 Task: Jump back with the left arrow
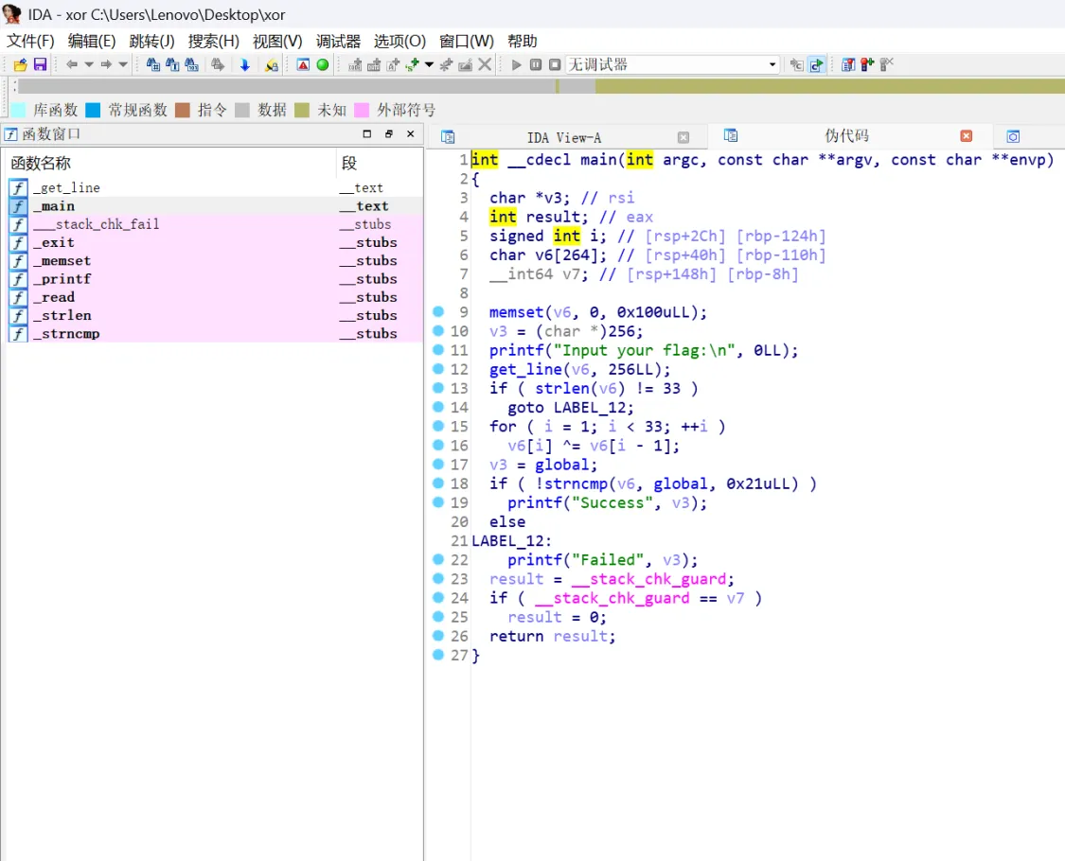pos(71,64)
